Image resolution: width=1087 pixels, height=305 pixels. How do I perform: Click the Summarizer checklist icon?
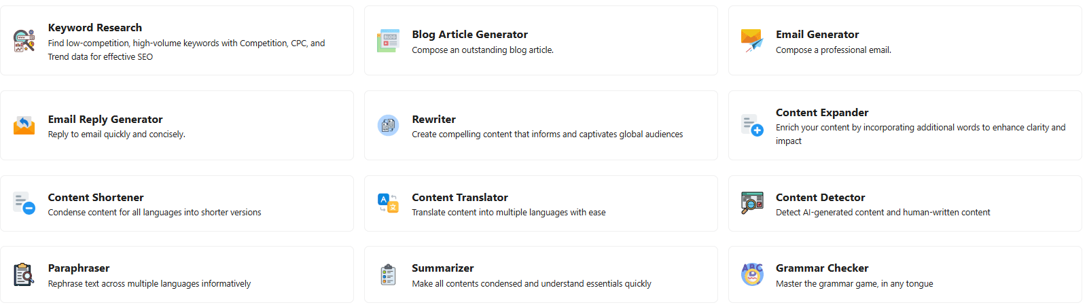point(389,274)
